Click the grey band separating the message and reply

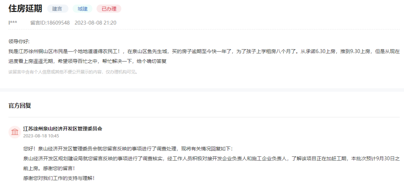[x=202, y=90]
